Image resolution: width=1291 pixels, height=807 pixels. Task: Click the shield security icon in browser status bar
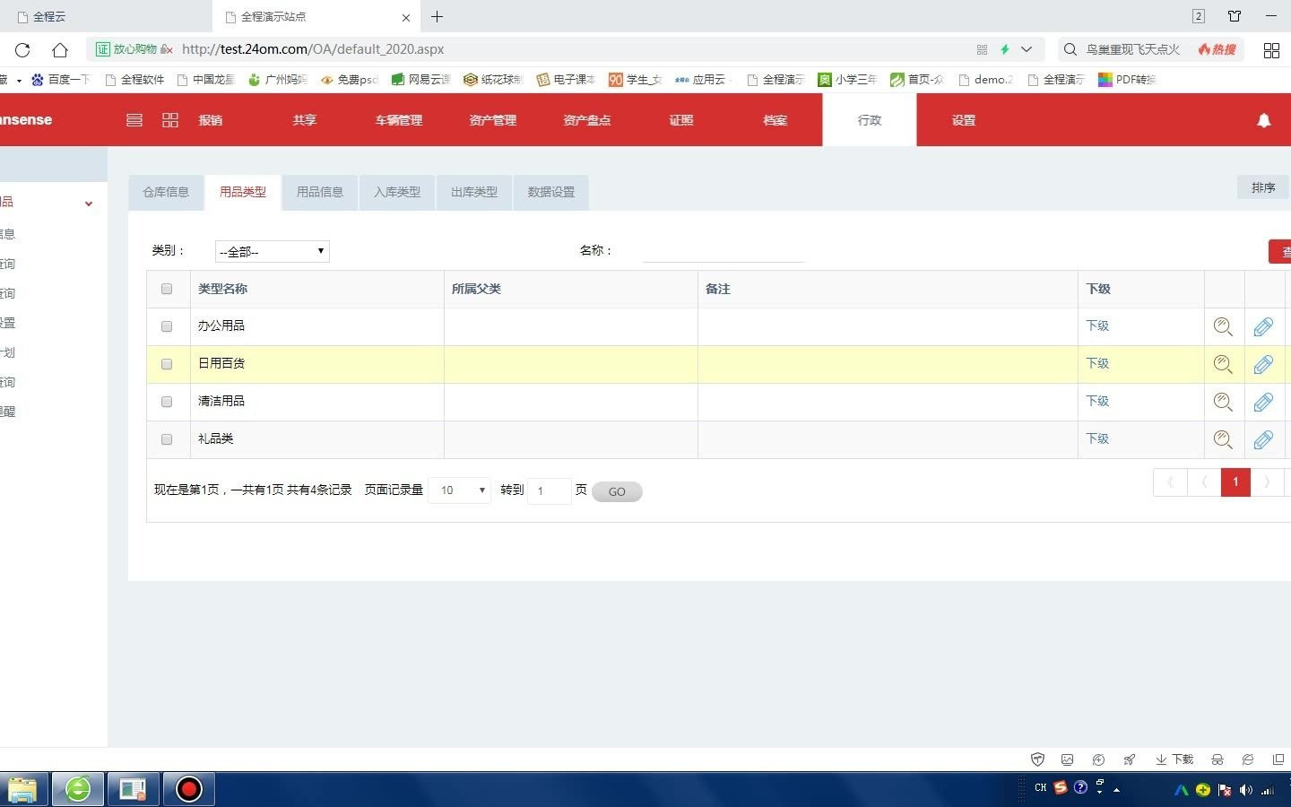[1037, 759]
